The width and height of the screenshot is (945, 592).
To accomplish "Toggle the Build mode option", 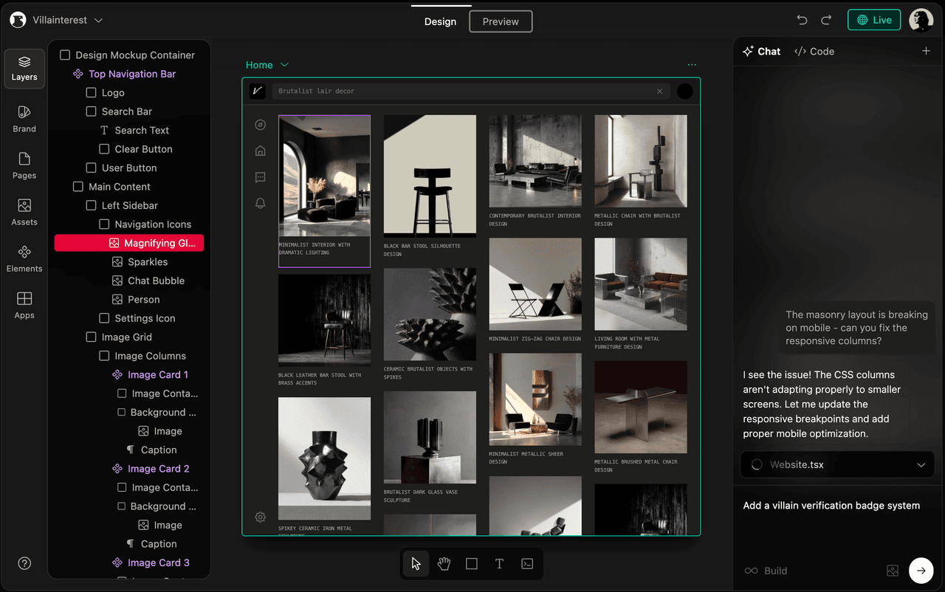I will [766, 571].
